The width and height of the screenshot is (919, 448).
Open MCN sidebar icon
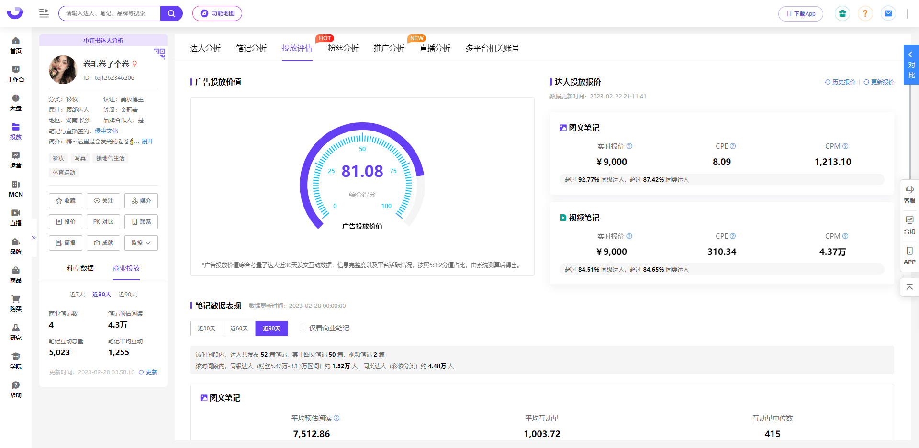click(16, 189)
